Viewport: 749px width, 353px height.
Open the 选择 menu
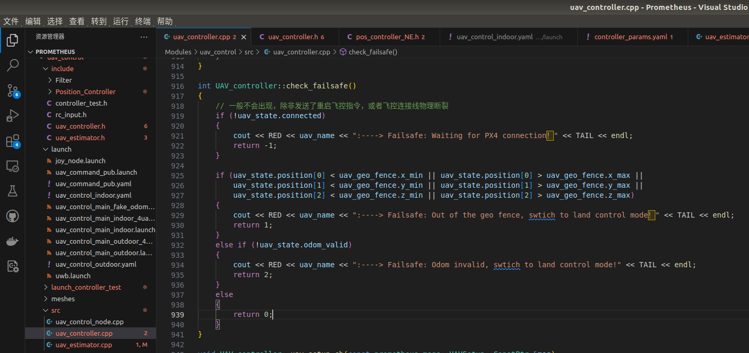coord(55,21)
